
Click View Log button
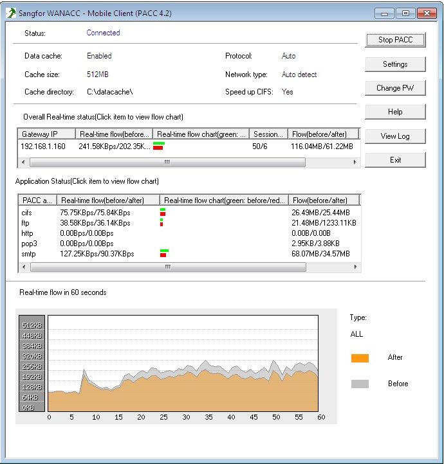[396, 136]
